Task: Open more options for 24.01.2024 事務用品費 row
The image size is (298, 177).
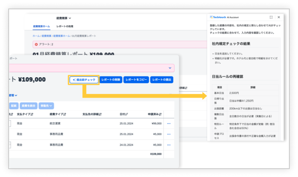Action: (169, 145)
